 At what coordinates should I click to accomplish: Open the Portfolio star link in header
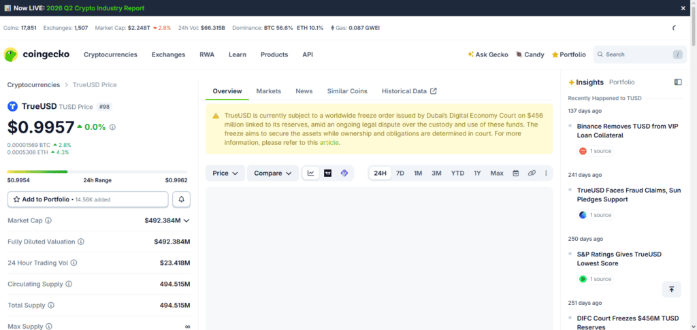[x=568, y=54]
